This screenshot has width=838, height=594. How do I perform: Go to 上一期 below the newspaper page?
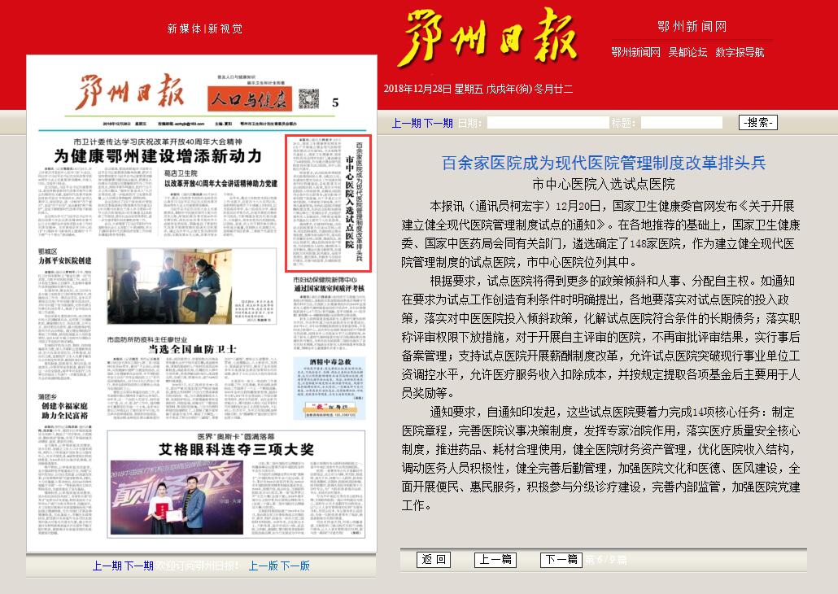107,566
